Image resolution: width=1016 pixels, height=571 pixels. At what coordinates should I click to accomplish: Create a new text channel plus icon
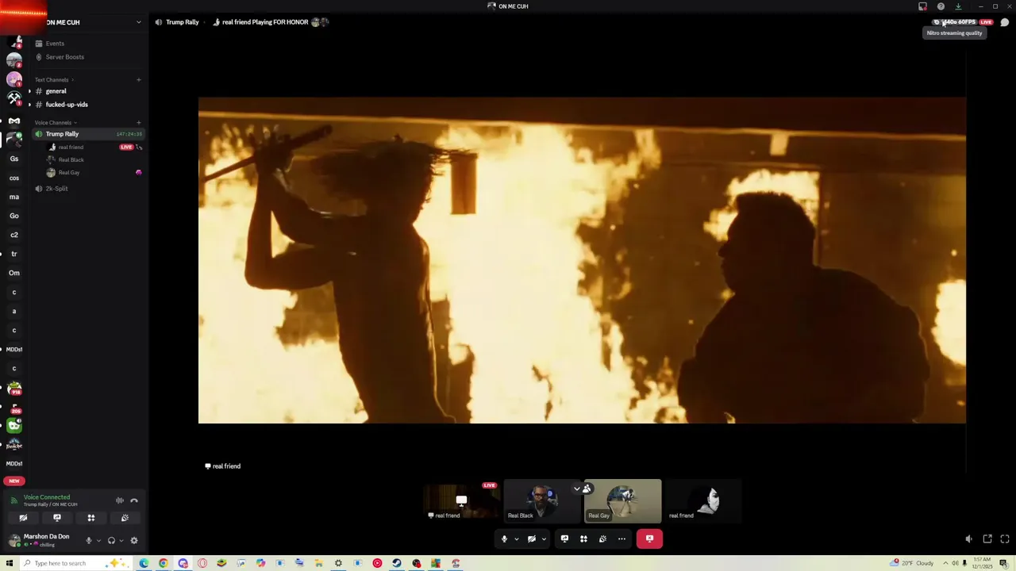pyautogui.click(x=138, y=80)
